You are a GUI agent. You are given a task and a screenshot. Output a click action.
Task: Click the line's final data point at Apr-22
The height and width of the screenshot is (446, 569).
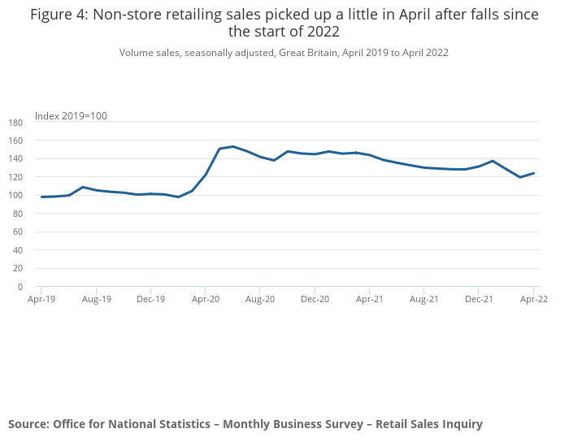point(533,173)
